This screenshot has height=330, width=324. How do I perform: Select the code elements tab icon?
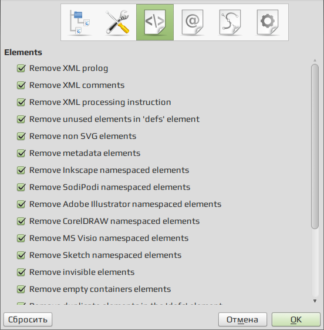click(155, 22)
